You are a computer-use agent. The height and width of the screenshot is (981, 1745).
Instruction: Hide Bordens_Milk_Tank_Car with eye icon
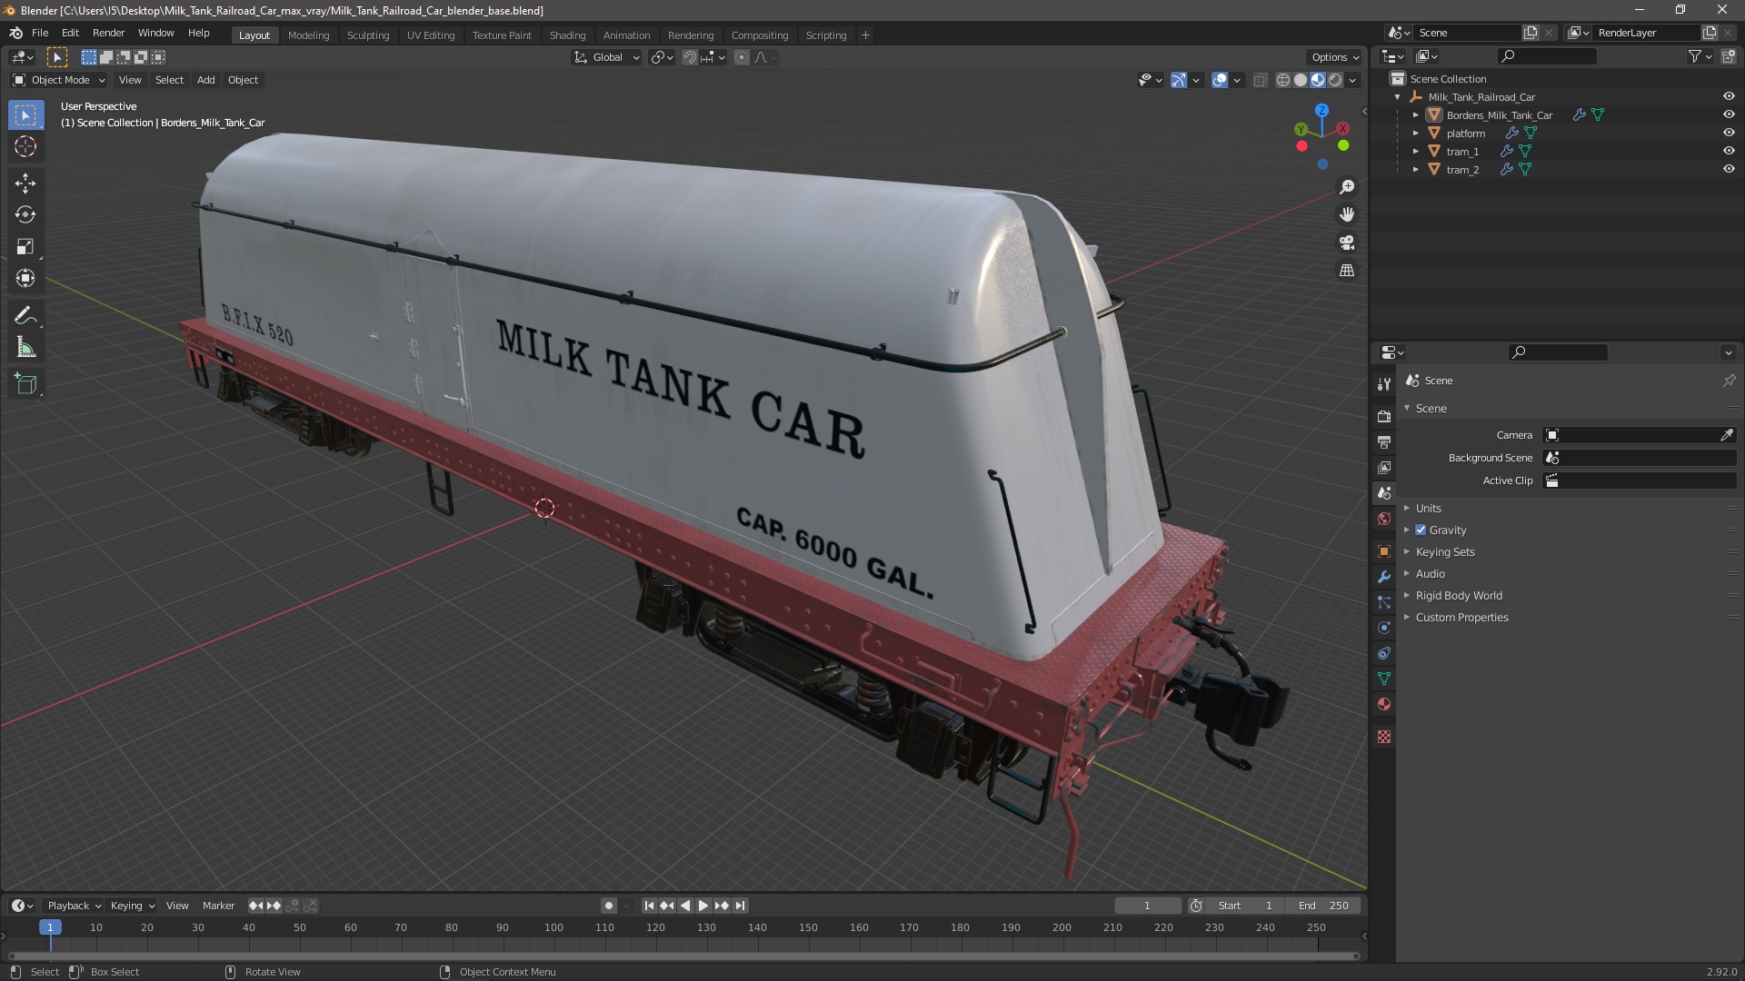tap(1729, 114)
